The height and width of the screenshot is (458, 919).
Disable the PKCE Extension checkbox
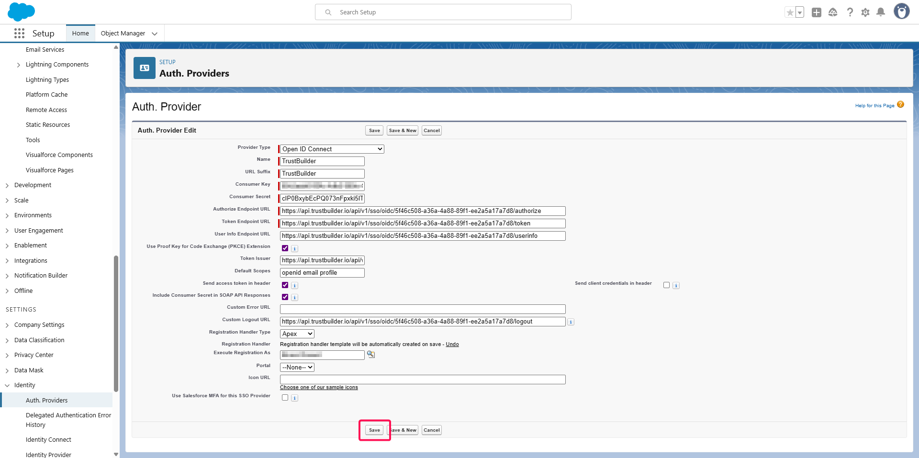(285, 248)
